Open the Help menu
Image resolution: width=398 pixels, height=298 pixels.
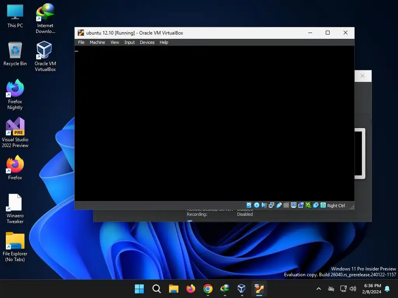(164, 42)
